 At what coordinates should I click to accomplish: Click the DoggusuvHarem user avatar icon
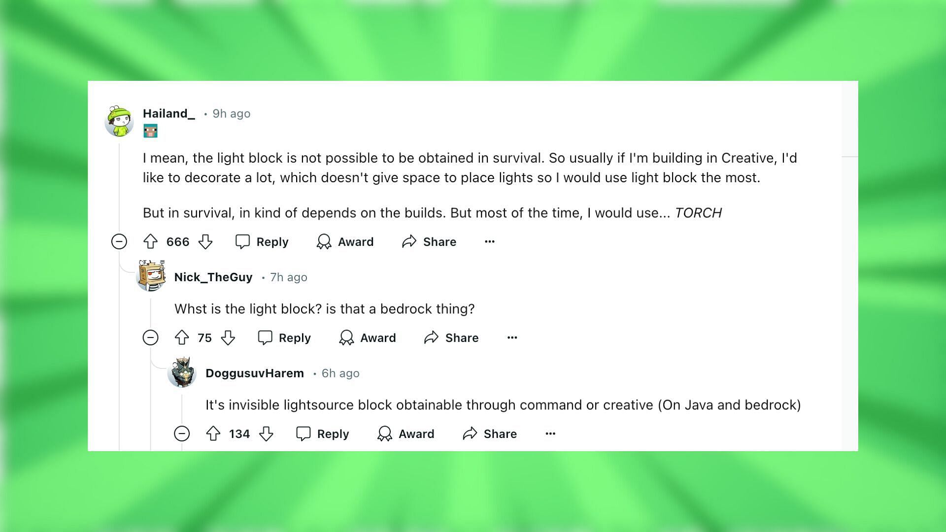183,373
